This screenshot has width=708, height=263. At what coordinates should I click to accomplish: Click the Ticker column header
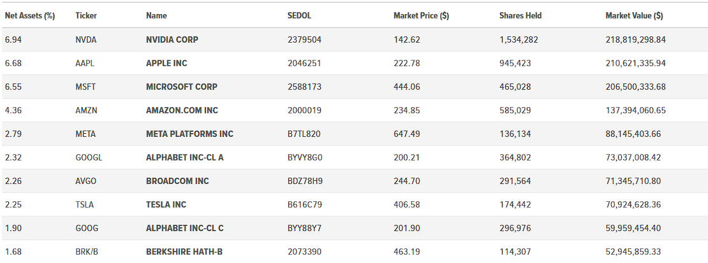click(86, 16)
